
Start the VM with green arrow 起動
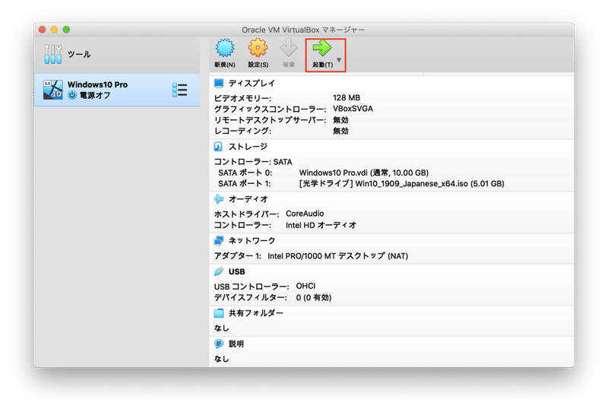coord(322,49)
